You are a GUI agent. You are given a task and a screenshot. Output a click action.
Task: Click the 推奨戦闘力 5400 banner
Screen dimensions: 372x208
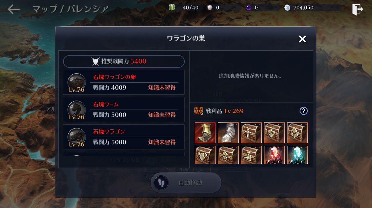point(124,61)
